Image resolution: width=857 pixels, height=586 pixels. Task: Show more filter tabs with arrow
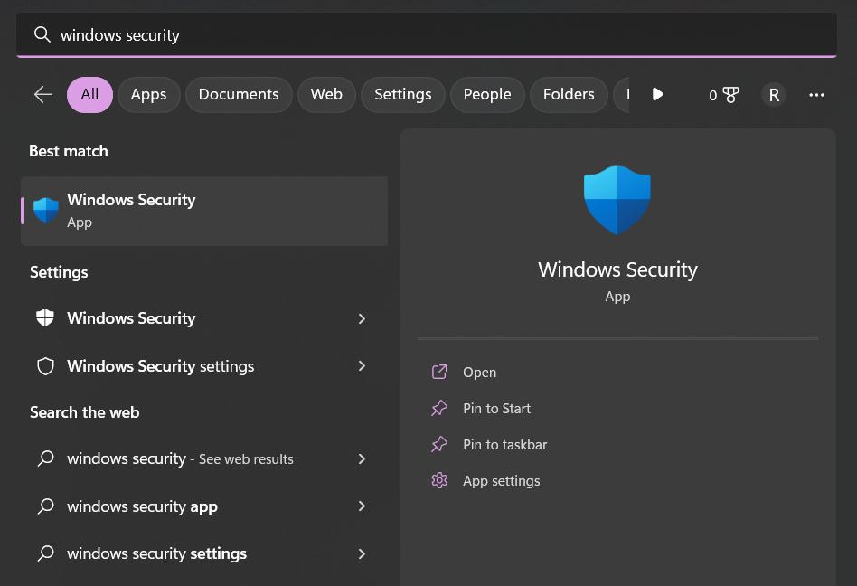click(657, 95)
